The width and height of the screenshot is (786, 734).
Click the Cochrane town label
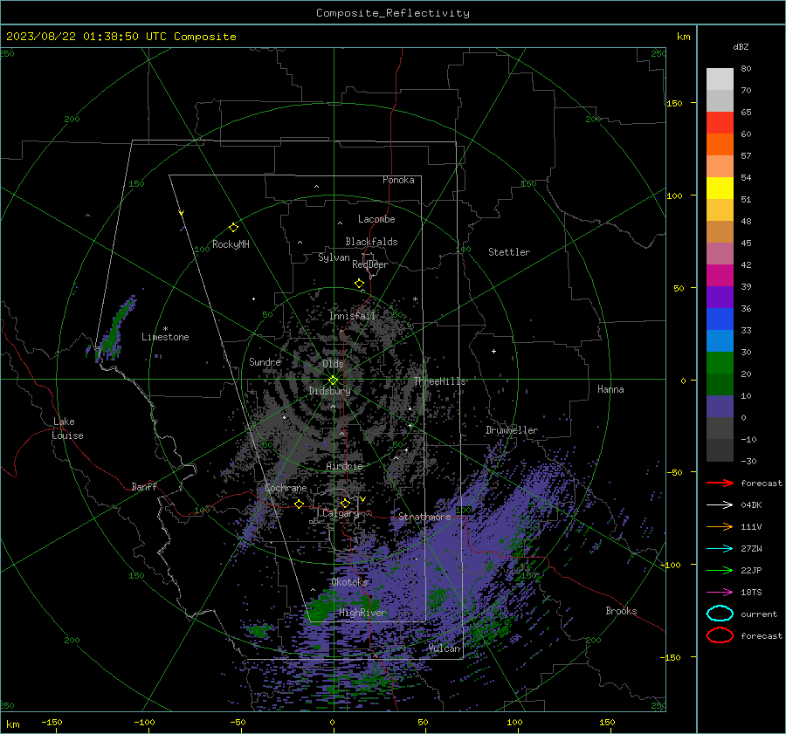tap(286, 488)
